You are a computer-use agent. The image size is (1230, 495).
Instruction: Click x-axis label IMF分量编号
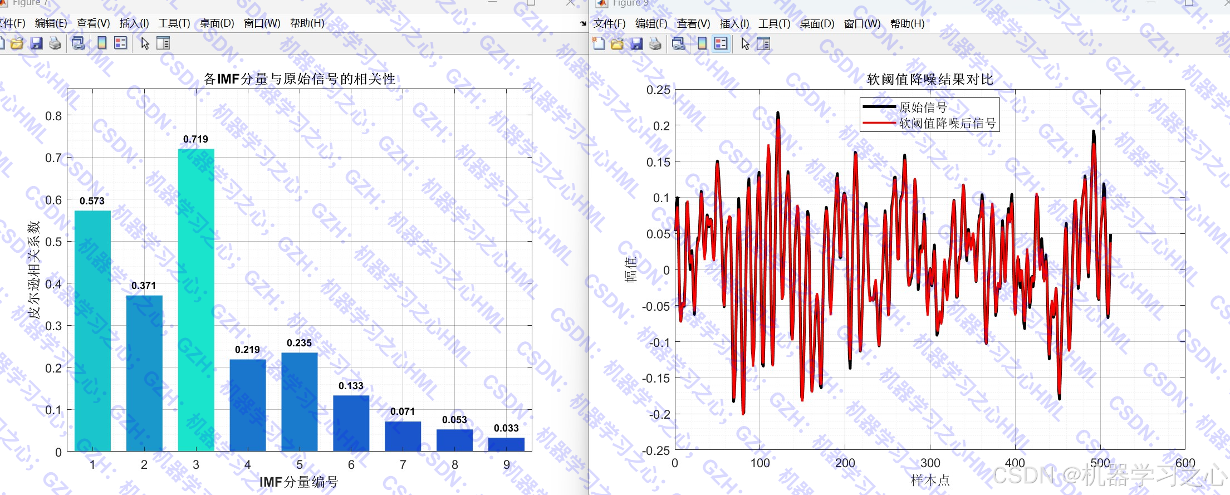299,482
